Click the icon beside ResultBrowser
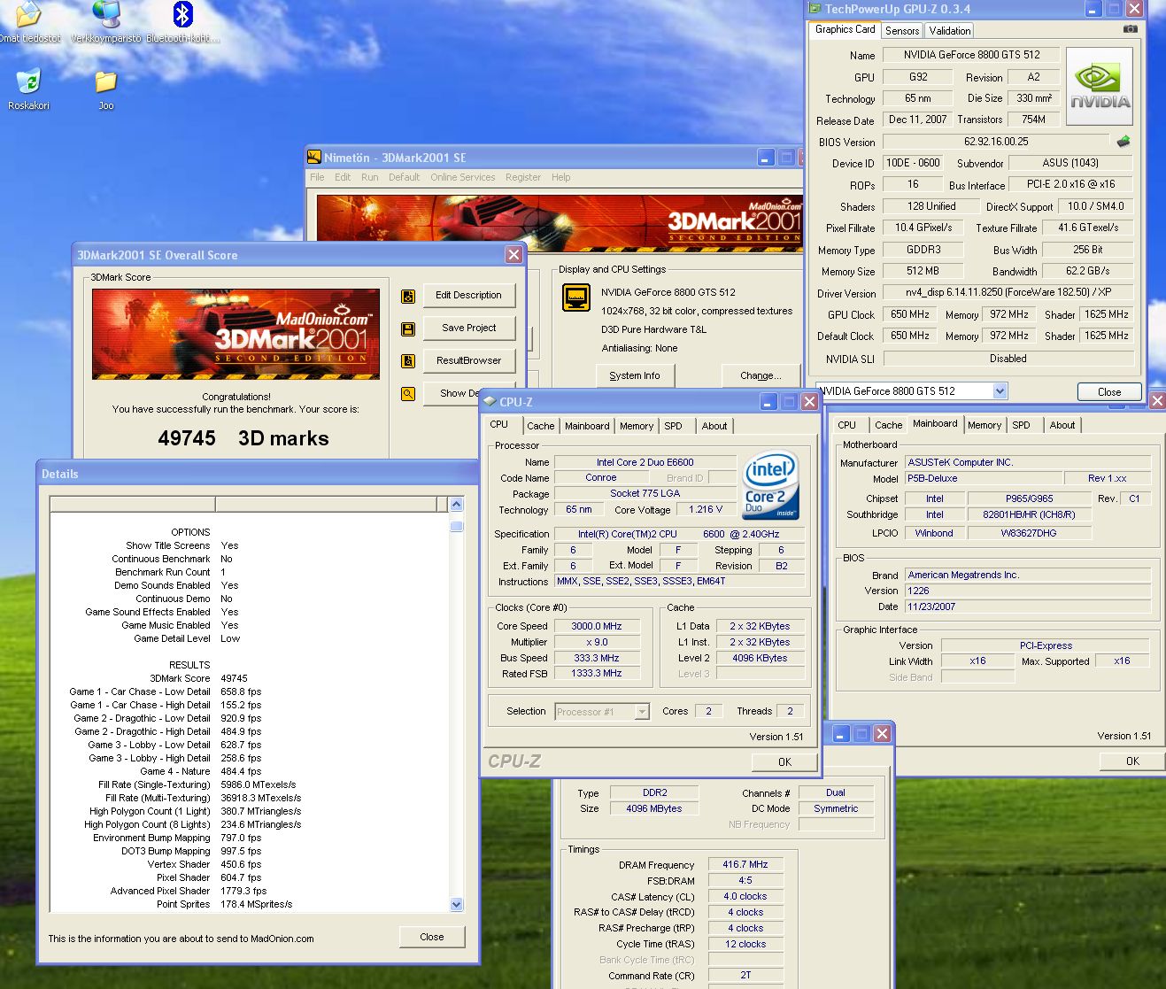The image size is (1166, 989). click(x=408, y=361)
